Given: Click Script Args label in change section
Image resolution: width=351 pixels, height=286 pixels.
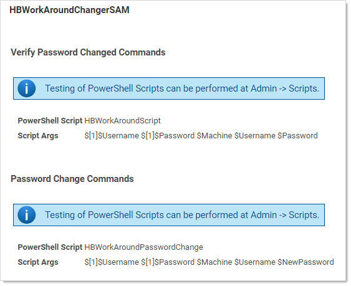Looking at the screenshot, I should click(x=38, y=262).
